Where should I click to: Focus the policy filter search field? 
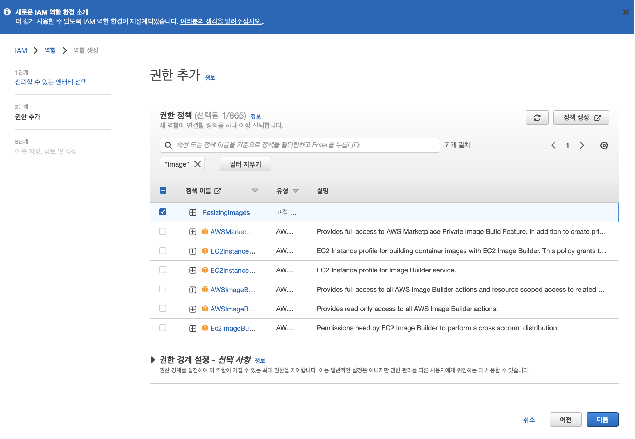click(x=300, y=145)
